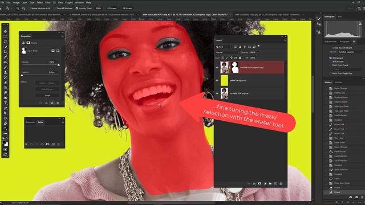The image size is (365, 205).
Task: Open the layer Opacity dropdown arrow
Action: click(257, 52)
